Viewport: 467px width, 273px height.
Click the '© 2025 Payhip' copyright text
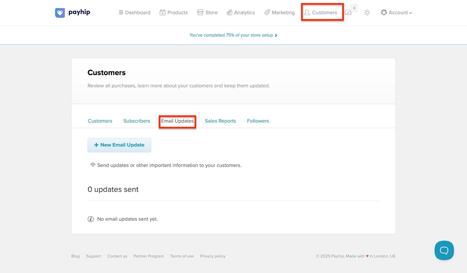click(x=356, y=256)
